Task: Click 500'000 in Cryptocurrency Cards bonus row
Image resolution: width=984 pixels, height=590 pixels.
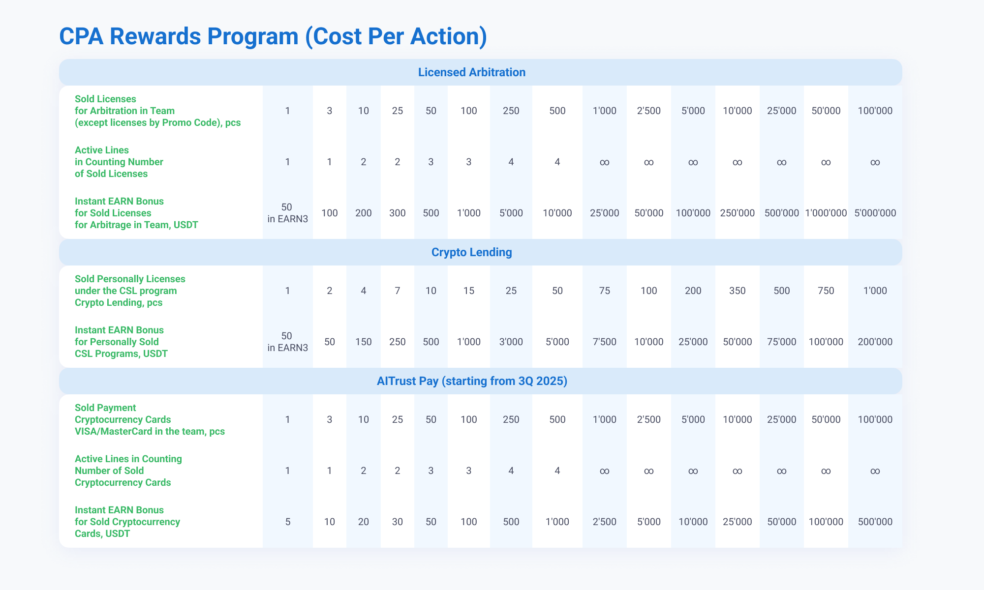Action: tap(875, 522)
